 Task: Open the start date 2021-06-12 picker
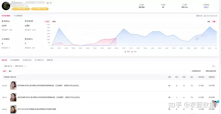tap(8, 66)
